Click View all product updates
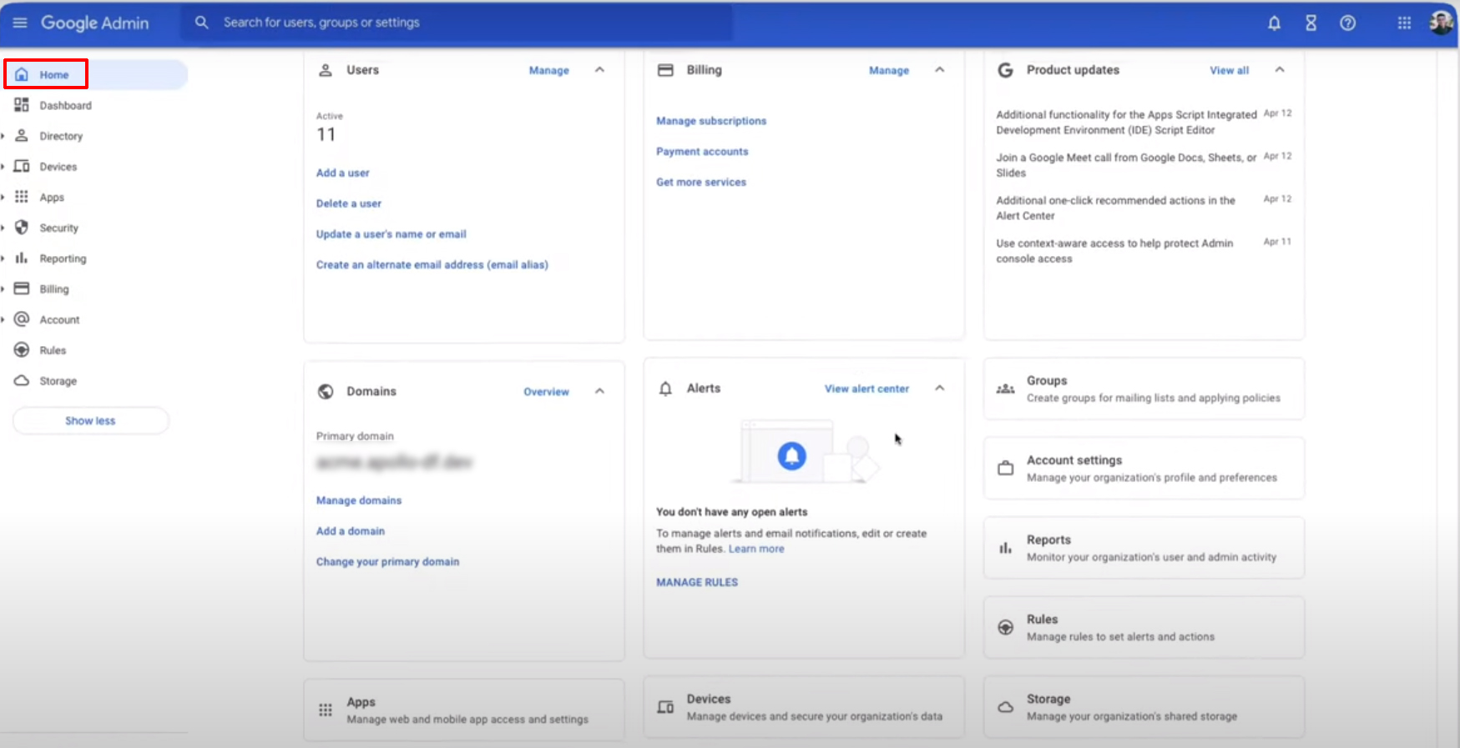 (x=1230, y=71)
